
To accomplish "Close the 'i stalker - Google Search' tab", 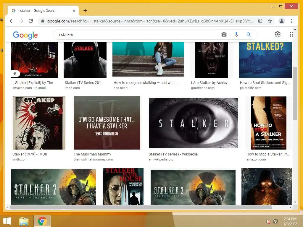I will (74, 11).
